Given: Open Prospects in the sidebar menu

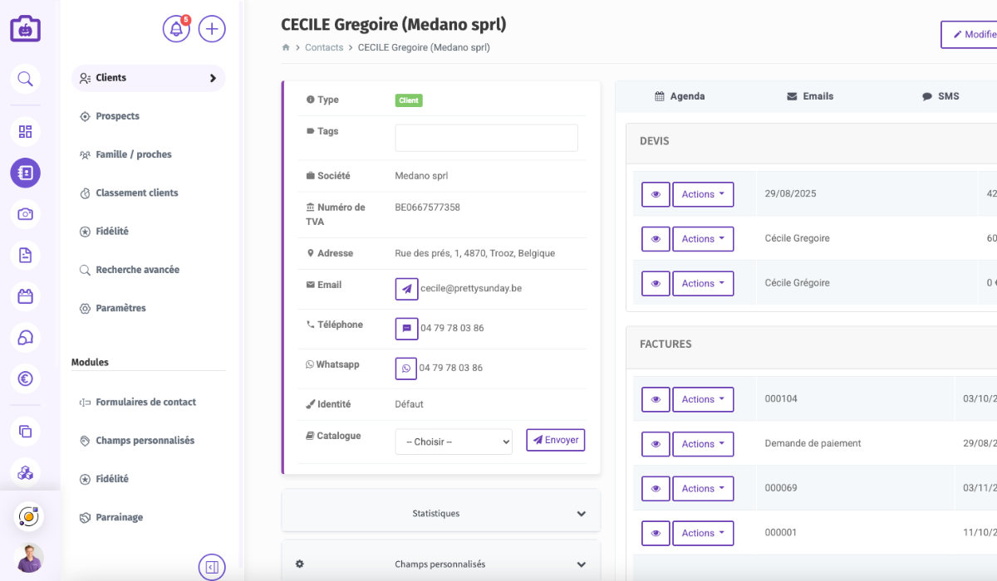Looking at the screenshot, I should 117,116.
